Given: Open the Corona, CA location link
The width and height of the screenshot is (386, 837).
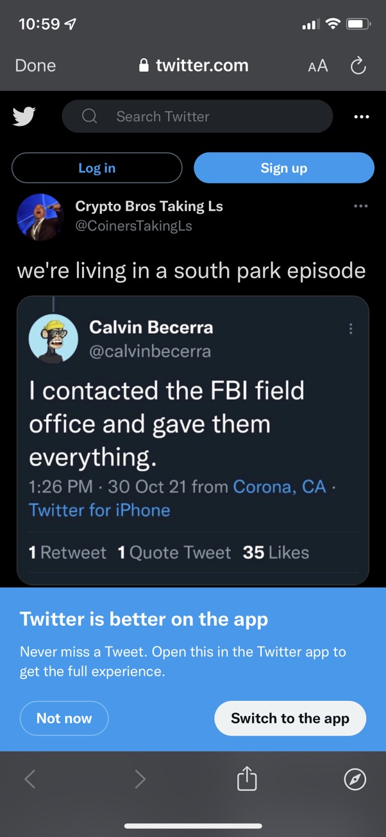Looking at the screenshot, I should point(280,487).
